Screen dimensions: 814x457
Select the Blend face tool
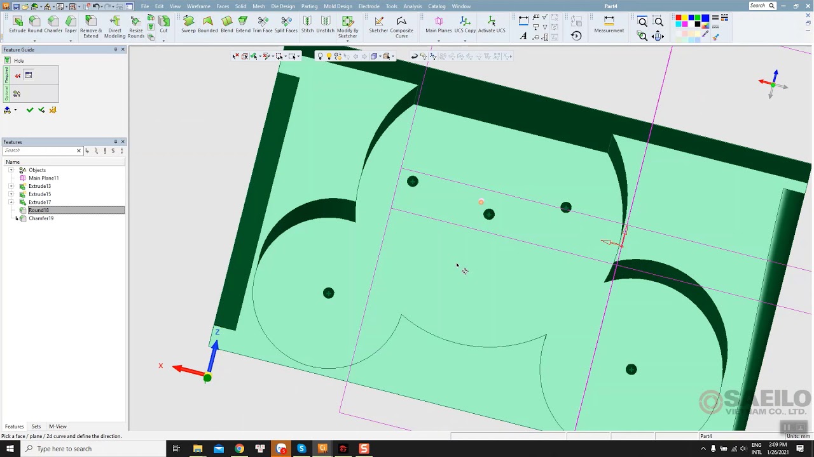[227, 25]
